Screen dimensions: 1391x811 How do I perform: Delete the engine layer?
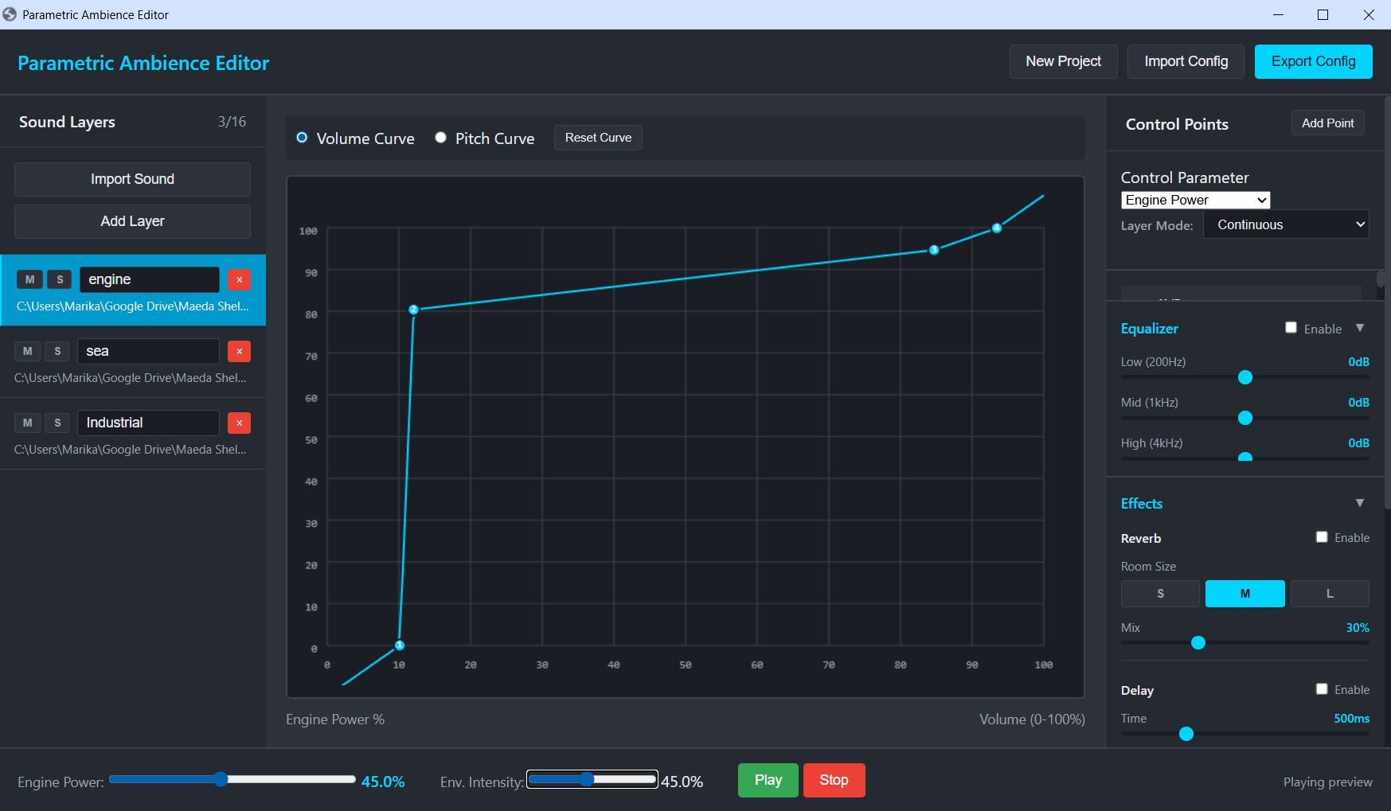coord(239,279)
